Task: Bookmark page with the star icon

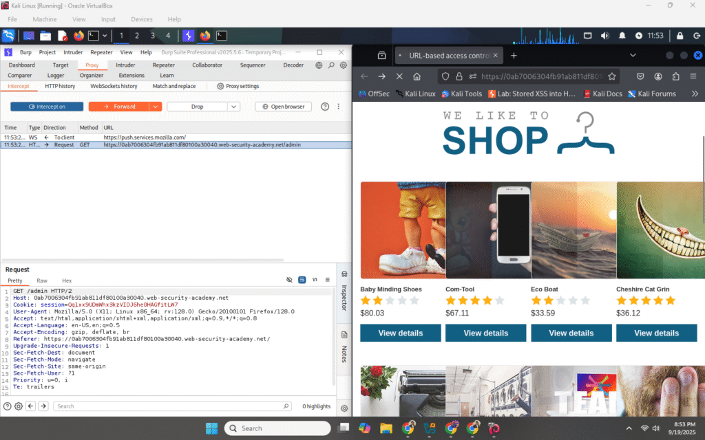Action: tap(612, 76)
